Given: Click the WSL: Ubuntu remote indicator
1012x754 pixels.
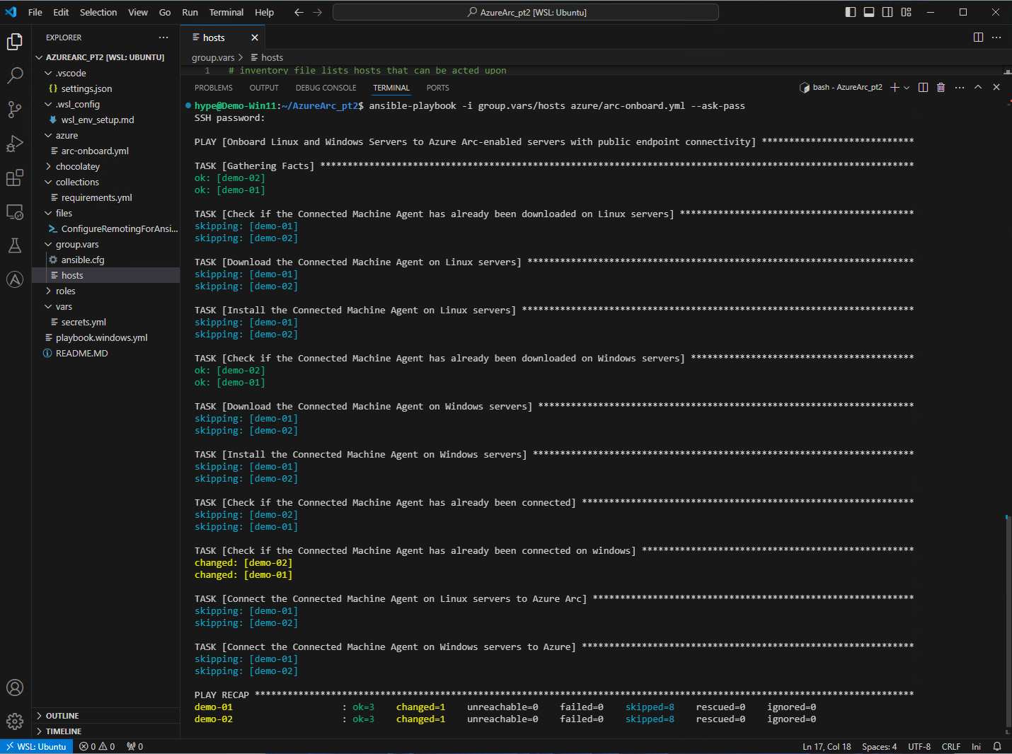Looking at the screenshot, I should (36, 746).
